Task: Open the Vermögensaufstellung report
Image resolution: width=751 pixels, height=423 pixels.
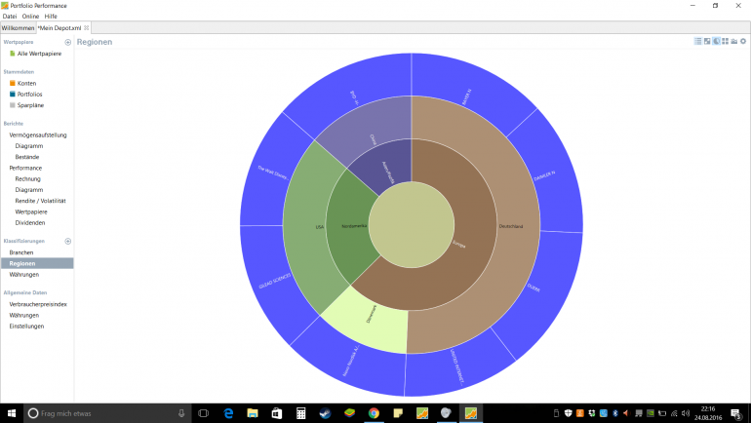Action: click(x=38, y=135)
